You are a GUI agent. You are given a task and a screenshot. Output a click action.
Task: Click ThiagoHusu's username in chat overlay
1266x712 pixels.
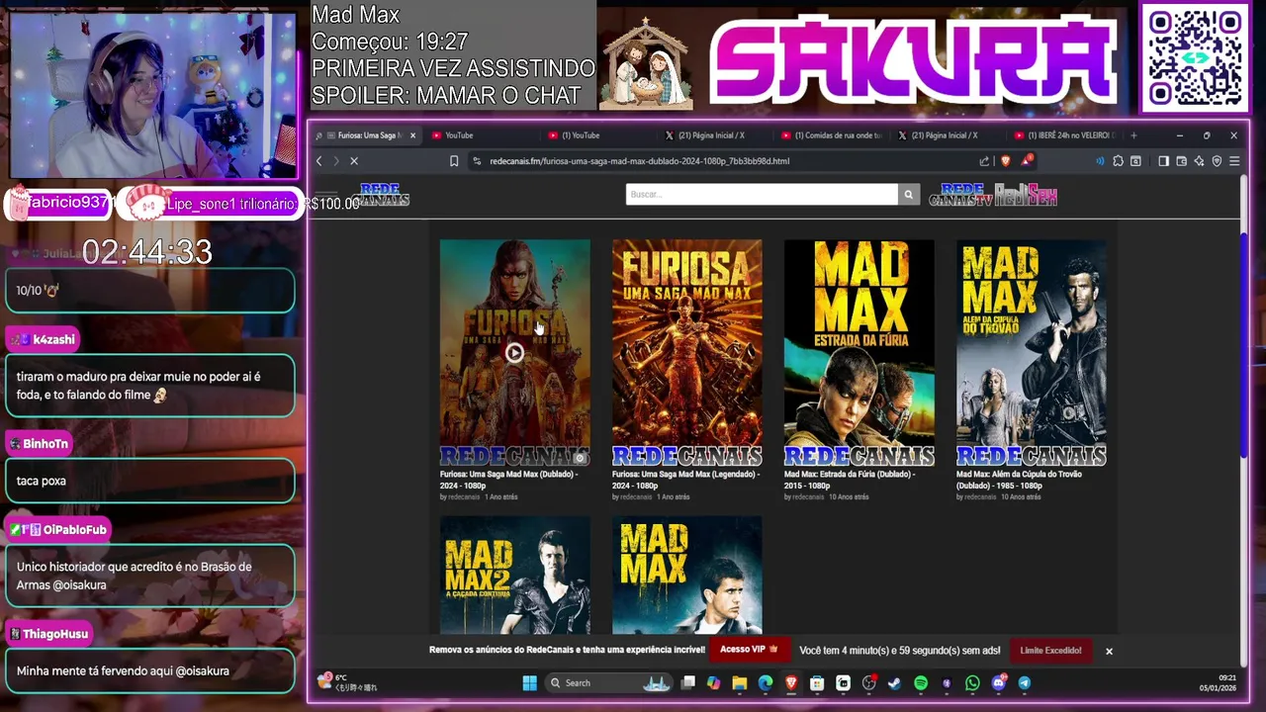click(55, 634)
